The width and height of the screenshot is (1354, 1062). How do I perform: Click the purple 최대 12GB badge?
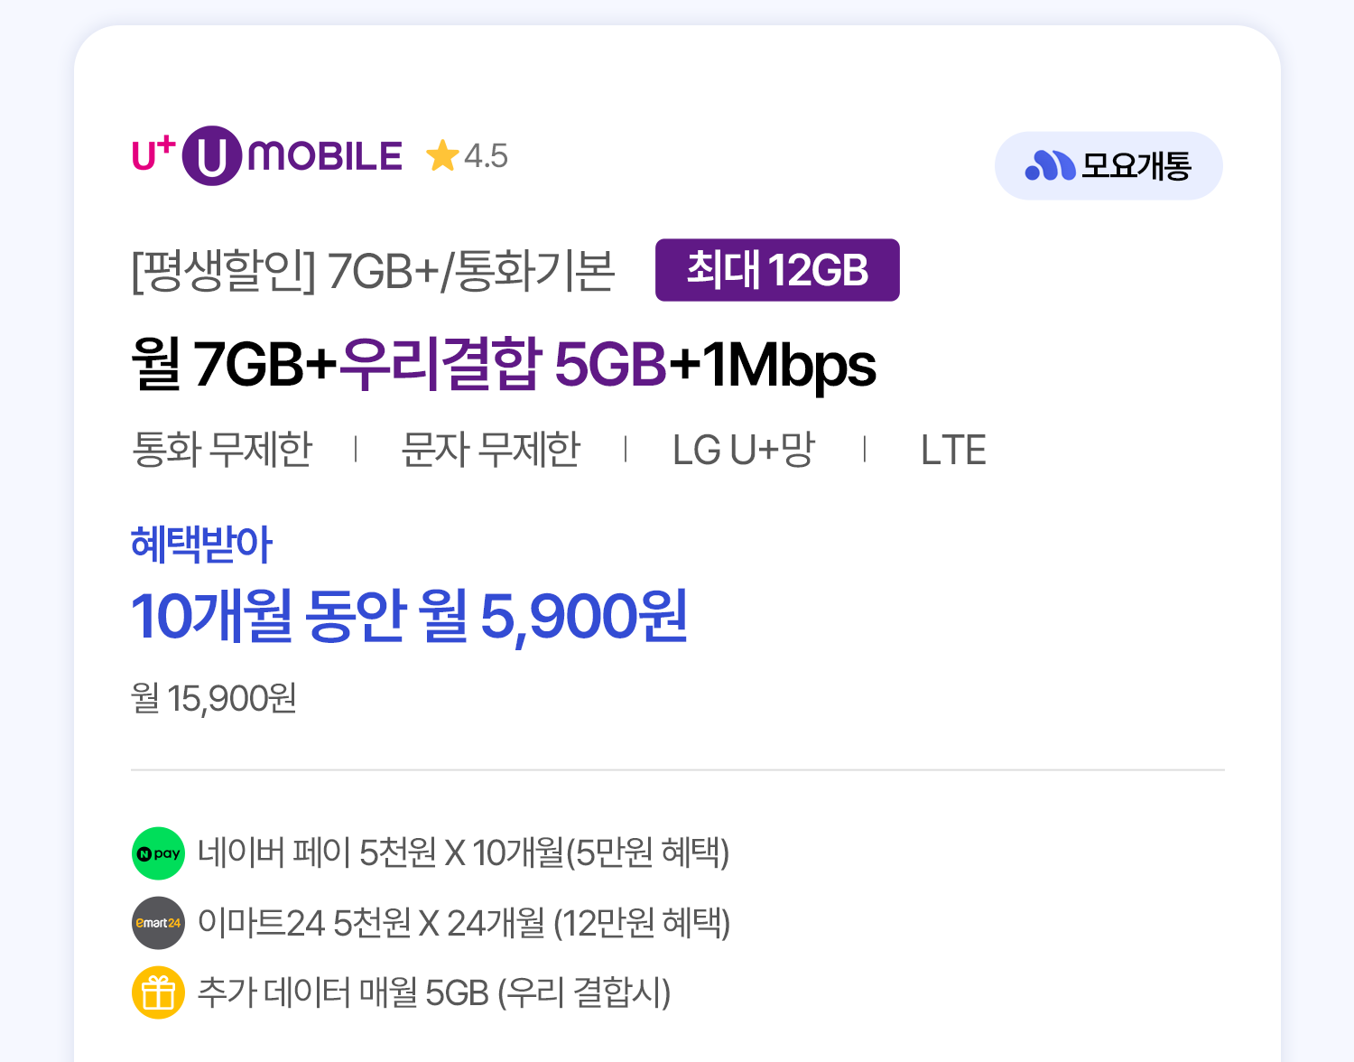[777, 270]
